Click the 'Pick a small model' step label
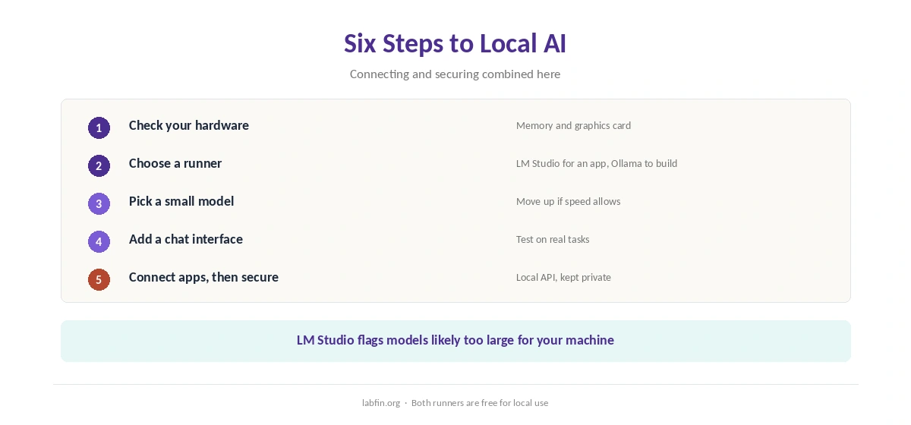Screen dimensions: 911x425 tap(181, 201)
